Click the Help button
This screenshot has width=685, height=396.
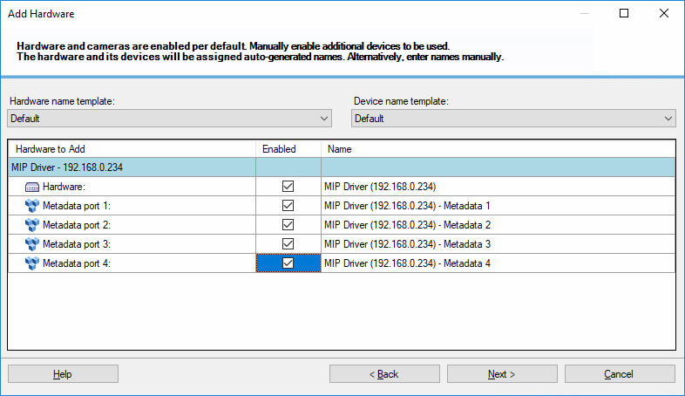tap(63, 374)
